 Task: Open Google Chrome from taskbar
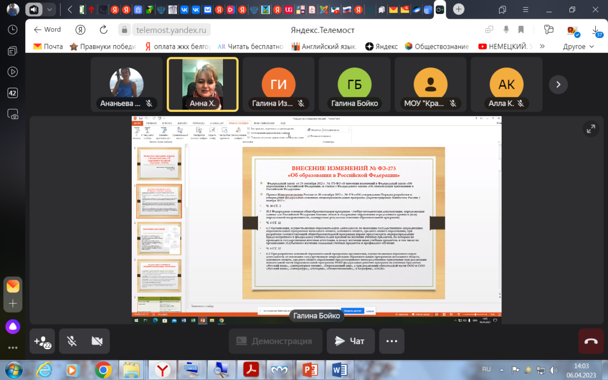click(103, 369)
